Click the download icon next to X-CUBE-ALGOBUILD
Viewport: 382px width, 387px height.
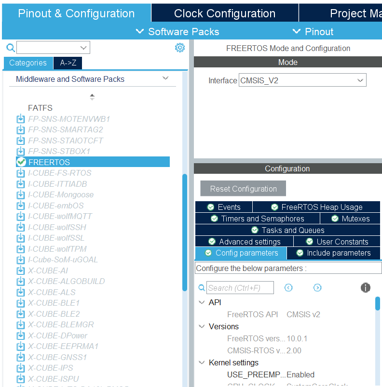[x=21, y=281]
